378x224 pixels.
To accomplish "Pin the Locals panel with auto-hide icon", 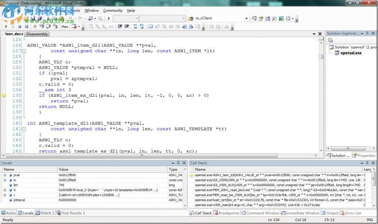I will pos(178,163).
